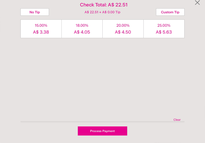Image resolution: width=205 pixels, height=143 pixels.
Task: Click the signature line above Process Payment
Action: tap(102, 122)
